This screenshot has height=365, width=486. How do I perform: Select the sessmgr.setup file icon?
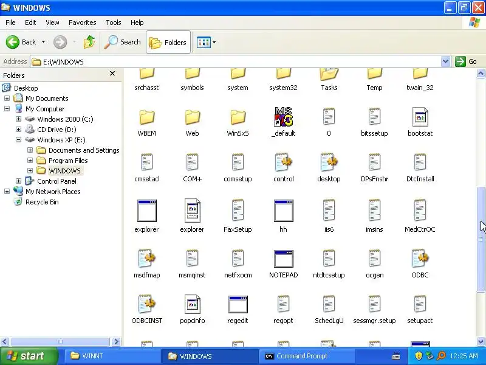tap(374, 304)
